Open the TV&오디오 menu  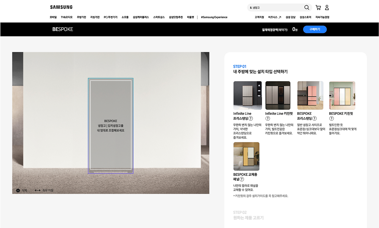(67, 17)
